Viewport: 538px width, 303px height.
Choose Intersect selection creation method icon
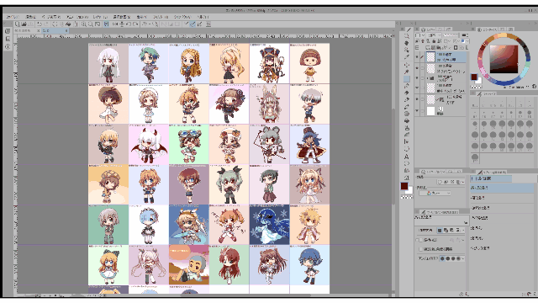(457, 230)
